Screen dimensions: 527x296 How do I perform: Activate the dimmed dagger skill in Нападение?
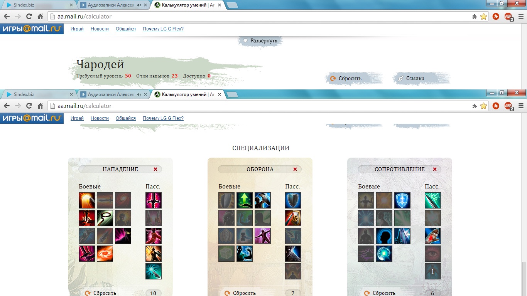point(105,236)
